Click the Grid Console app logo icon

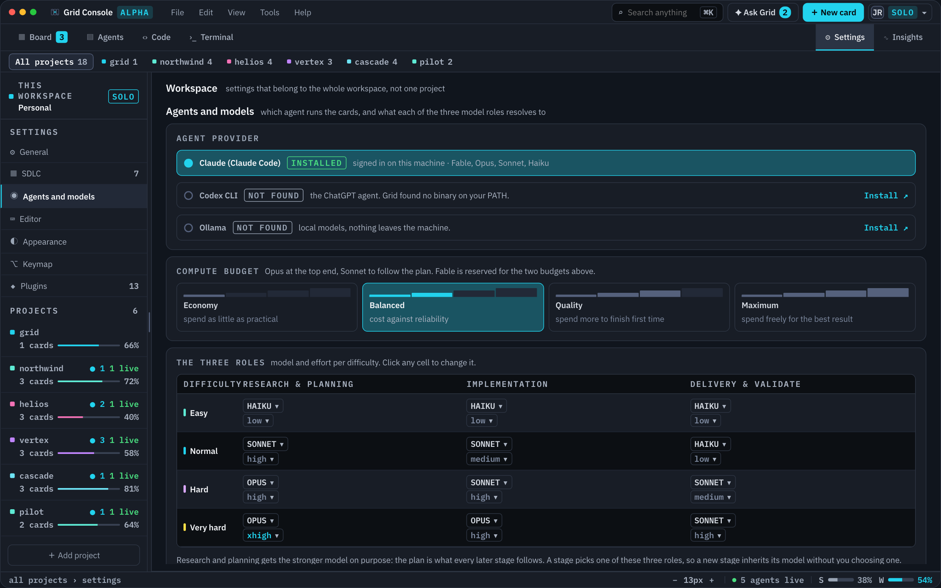(x=55, y=12)
